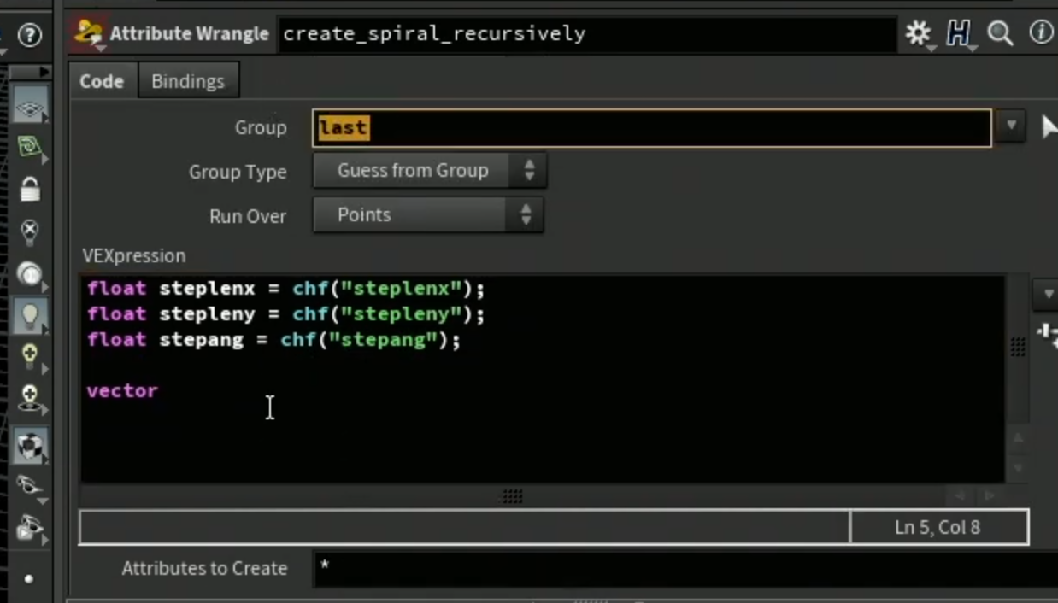Place cursor in the VEXpression code editor
Viewport: 1058px width, 603px height.
pyautogui.click(x=543, y=378)
